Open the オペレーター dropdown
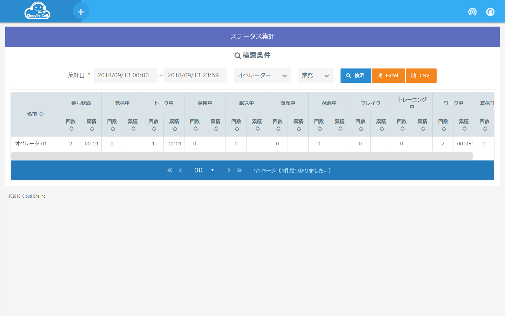 click(x=262, y=75)
